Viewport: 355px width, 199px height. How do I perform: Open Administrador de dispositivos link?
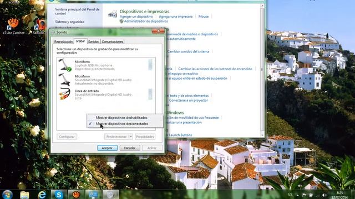tap(146, 21)
